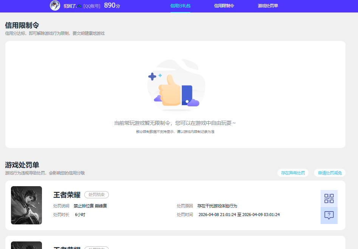Click the 信用分达标 subtitle under the 信用限制令 heading
Image resolution: width=358 pixels, height=249 pixels.
point(55,33)
